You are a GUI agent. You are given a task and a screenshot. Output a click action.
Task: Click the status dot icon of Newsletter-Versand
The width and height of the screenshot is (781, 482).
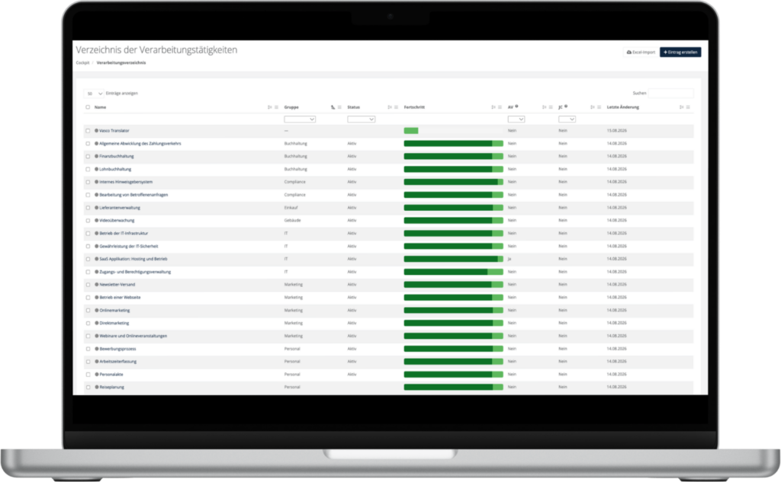pos(97,285)
